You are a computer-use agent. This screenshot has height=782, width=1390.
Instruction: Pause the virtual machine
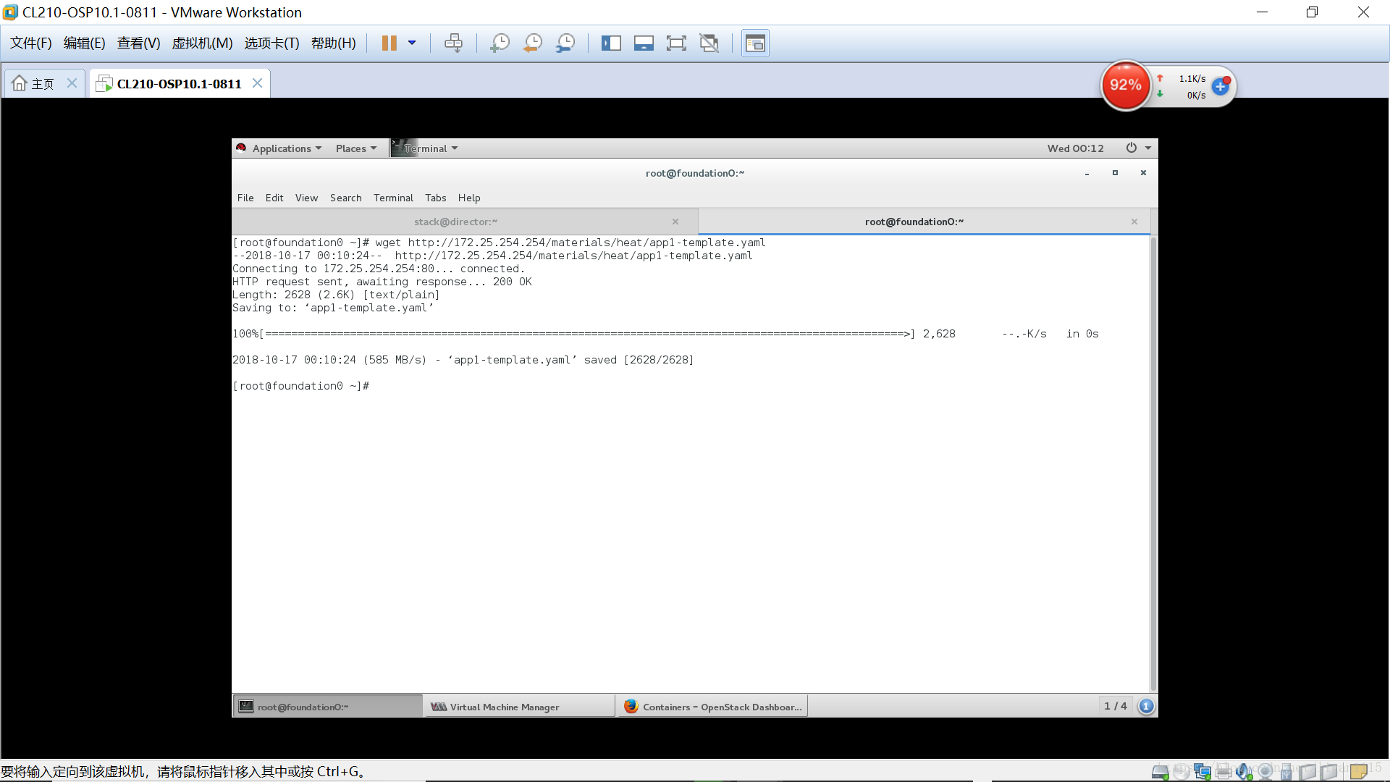(389, 43)
